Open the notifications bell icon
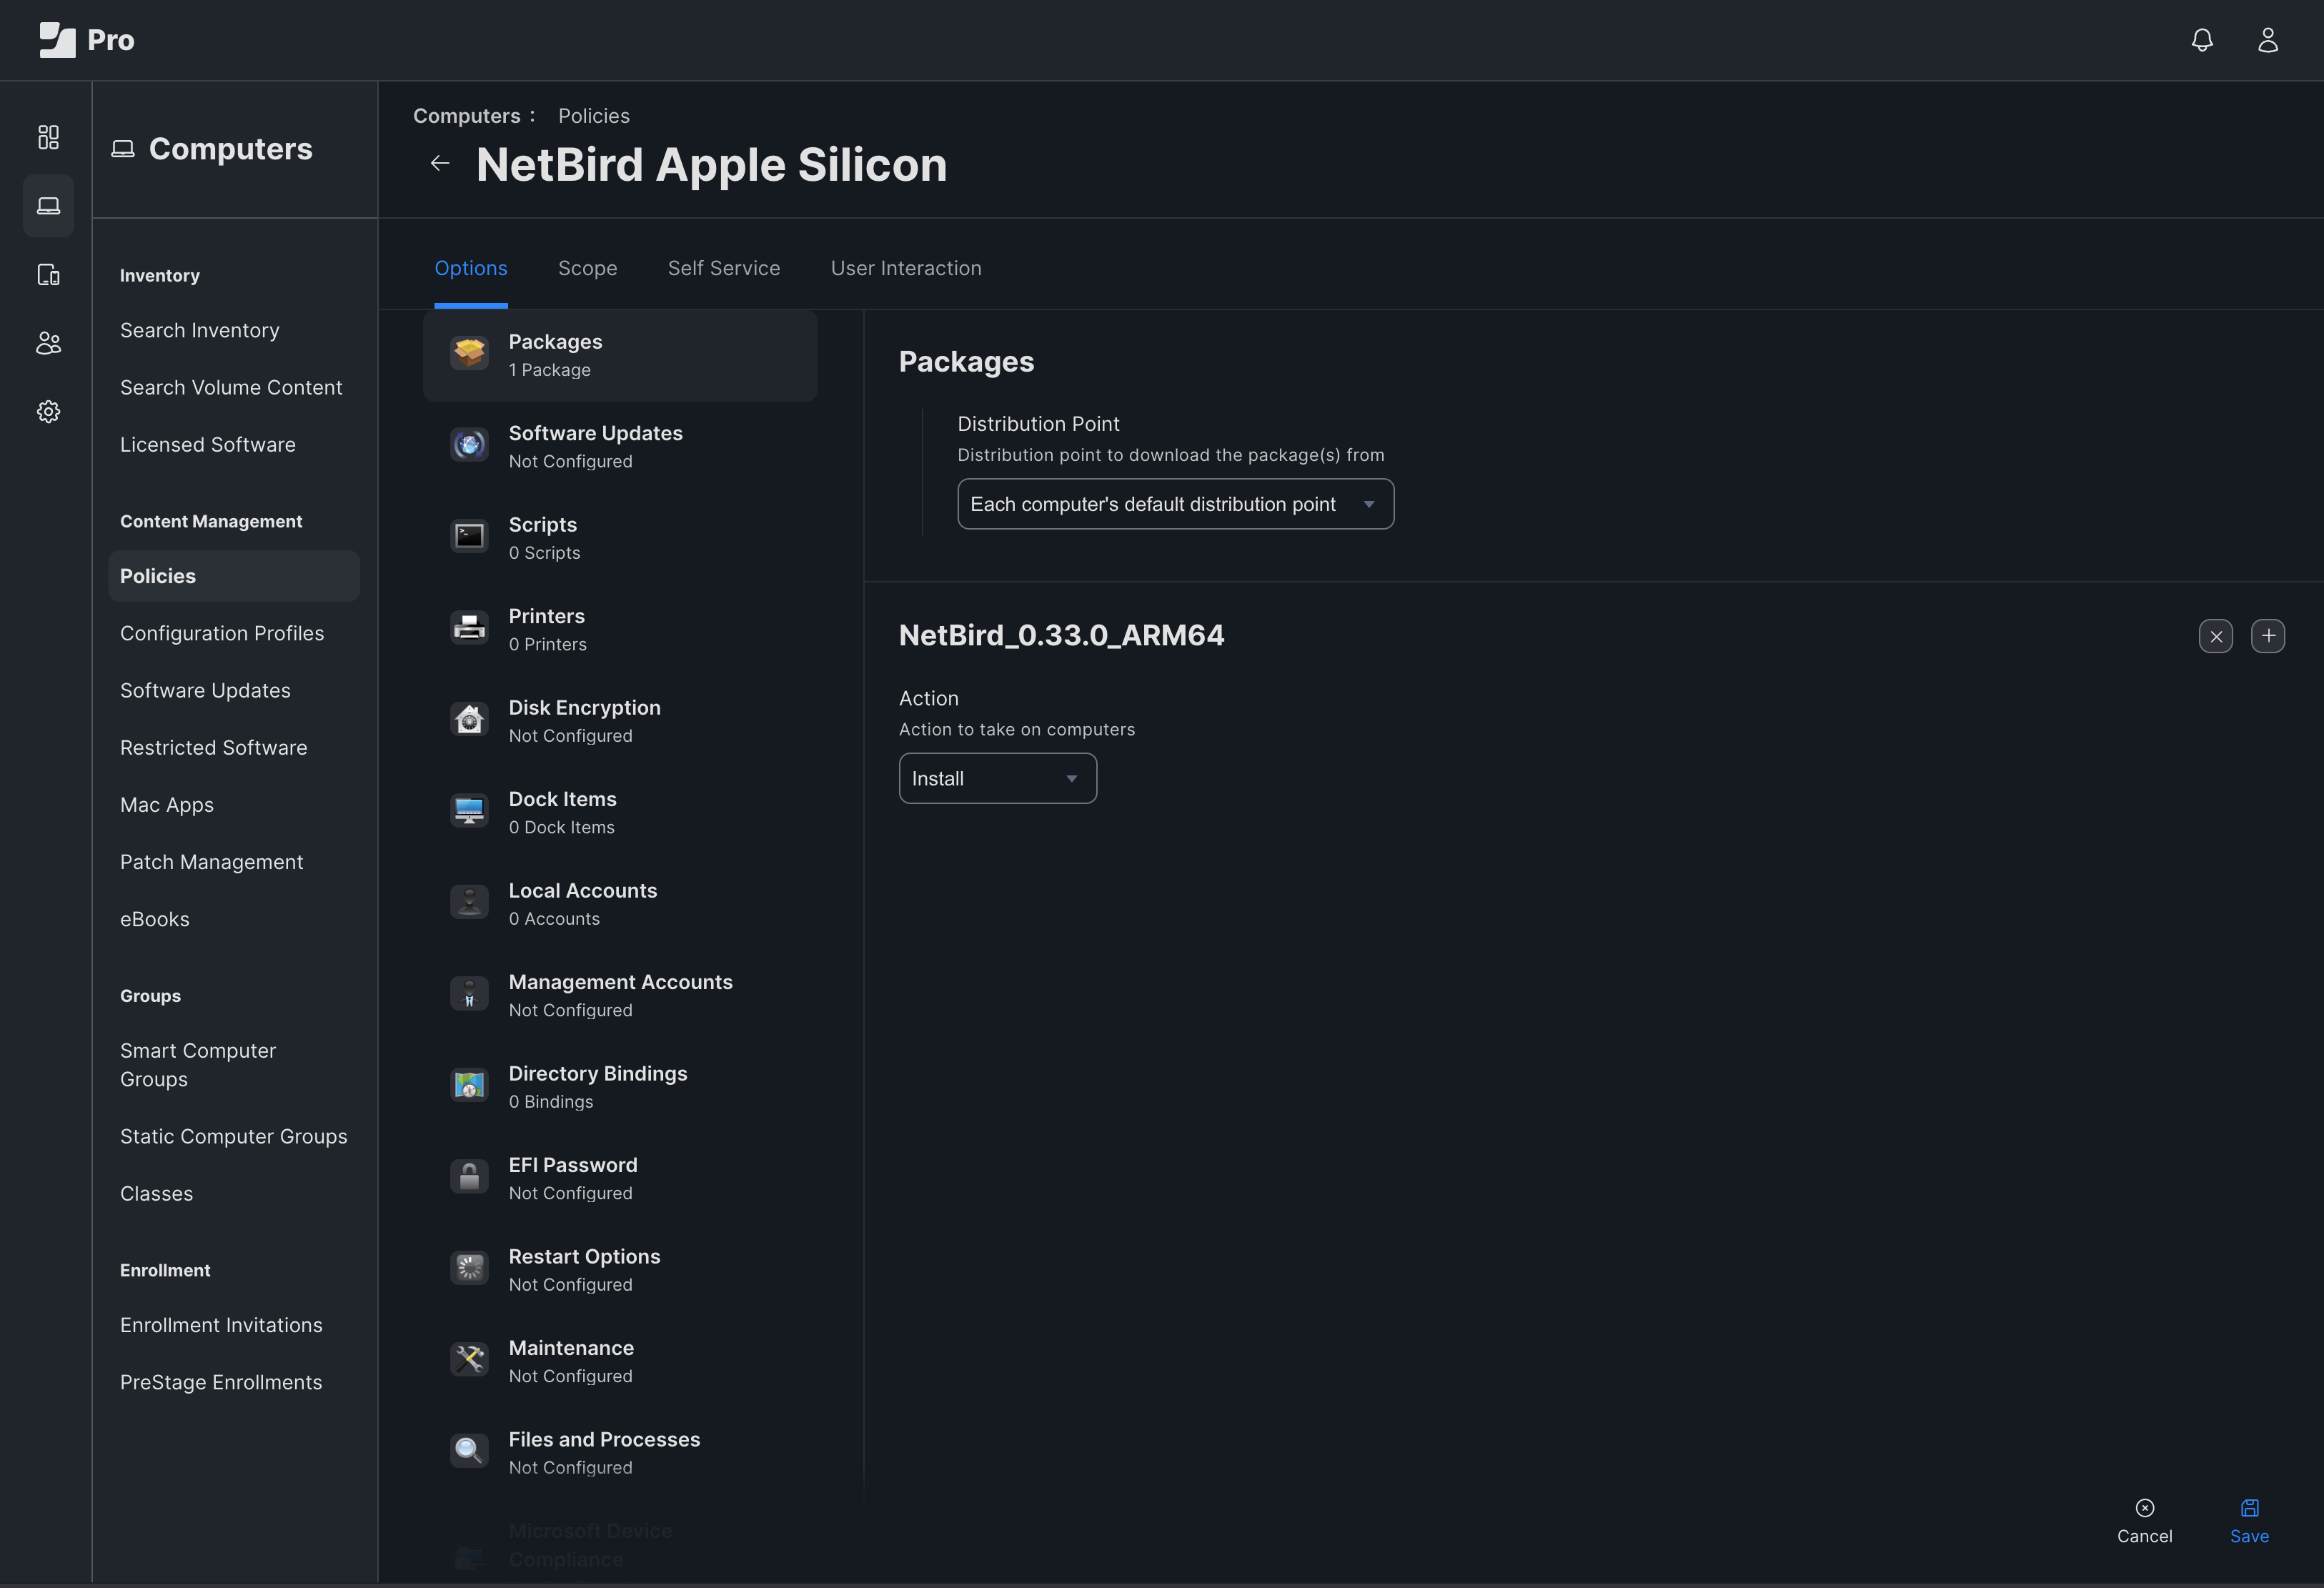The height and width of the screenshot is (1588, 2324). click(x=2201, y=40)
